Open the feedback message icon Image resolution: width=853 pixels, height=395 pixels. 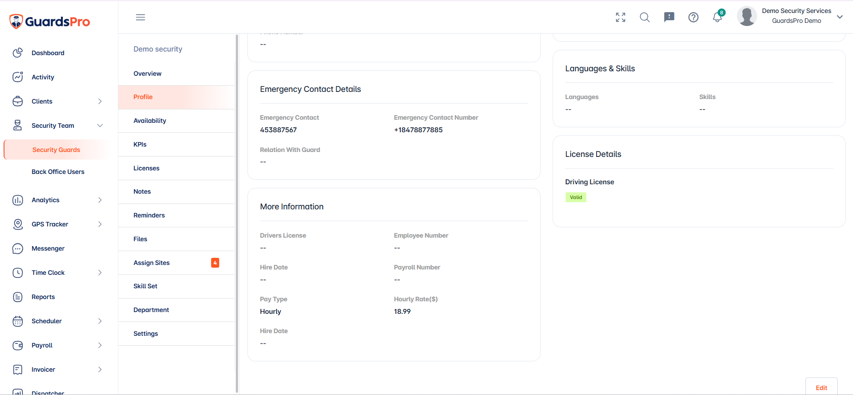point(669,17)
